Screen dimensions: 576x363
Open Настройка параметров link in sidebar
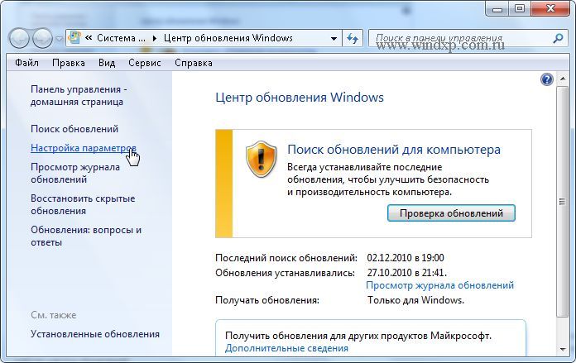coord(84,148)
